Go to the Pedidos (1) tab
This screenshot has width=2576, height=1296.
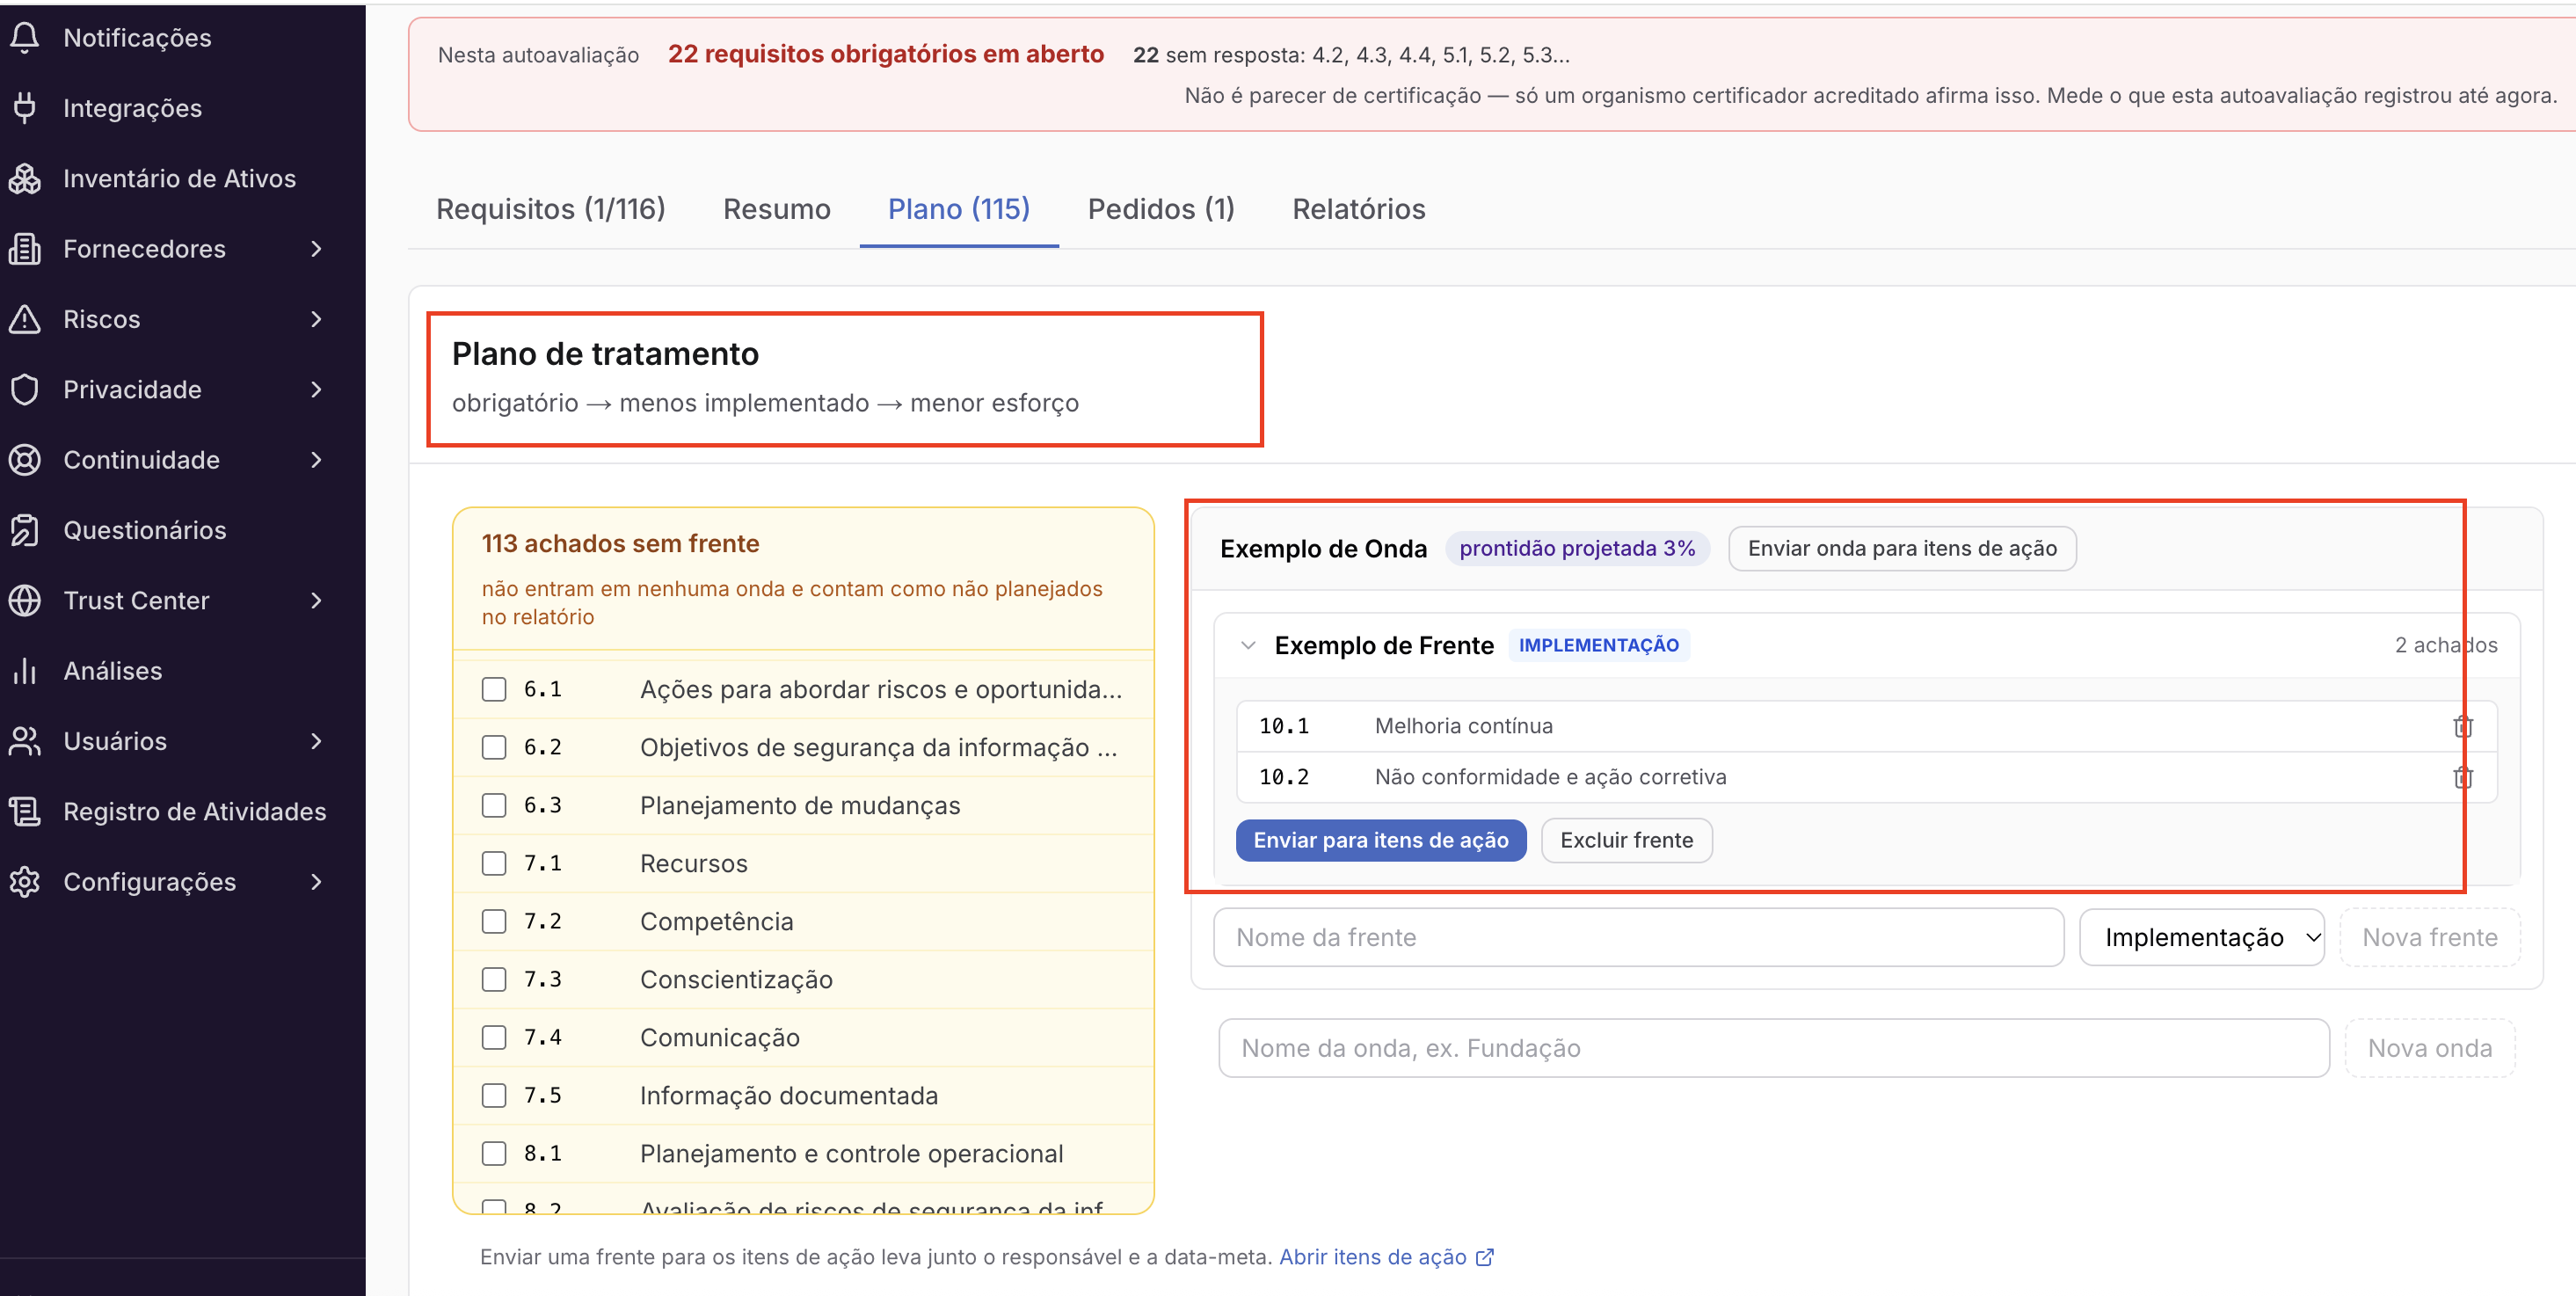point(1161,209)
